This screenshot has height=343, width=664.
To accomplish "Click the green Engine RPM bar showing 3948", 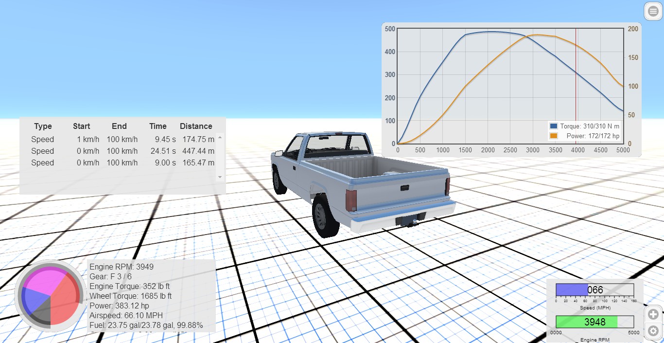I will click(595, 322).
